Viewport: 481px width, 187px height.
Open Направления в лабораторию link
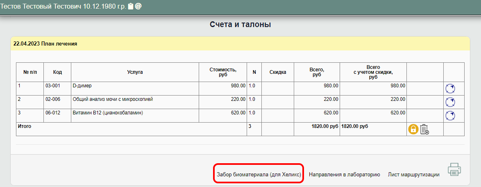click(x=344, y=174)
